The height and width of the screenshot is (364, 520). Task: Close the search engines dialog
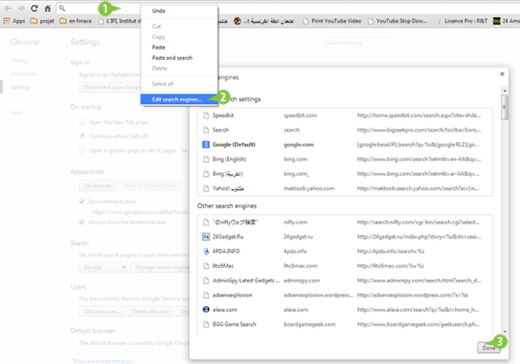point(502,74)
